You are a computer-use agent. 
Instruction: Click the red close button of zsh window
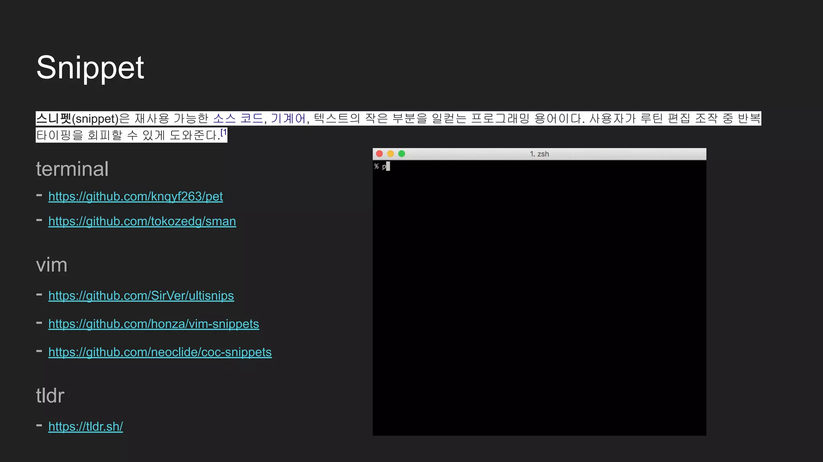[x=379, y=154]
